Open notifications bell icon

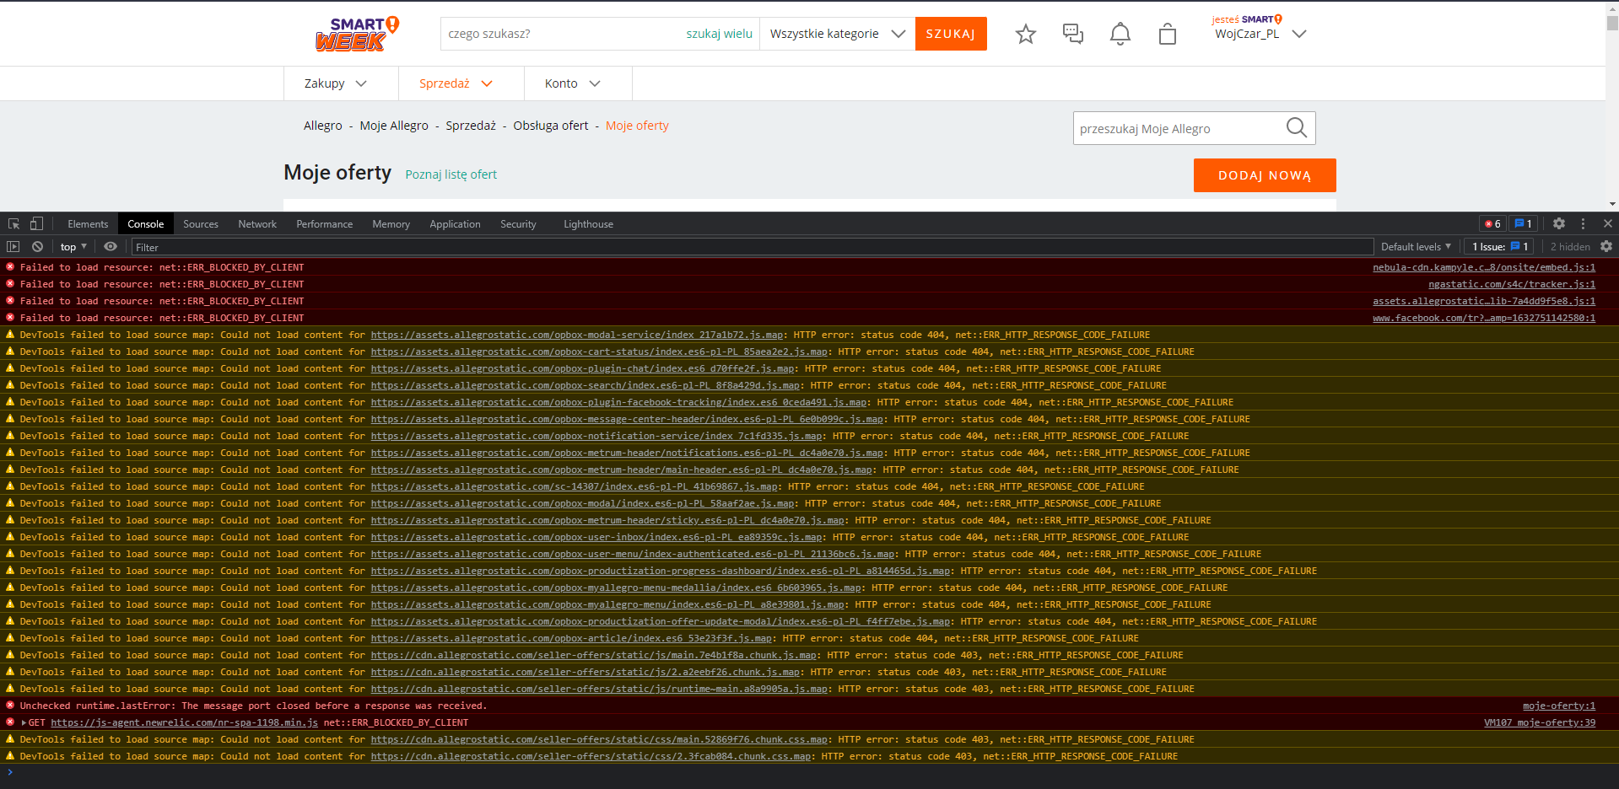point(1120,35)
